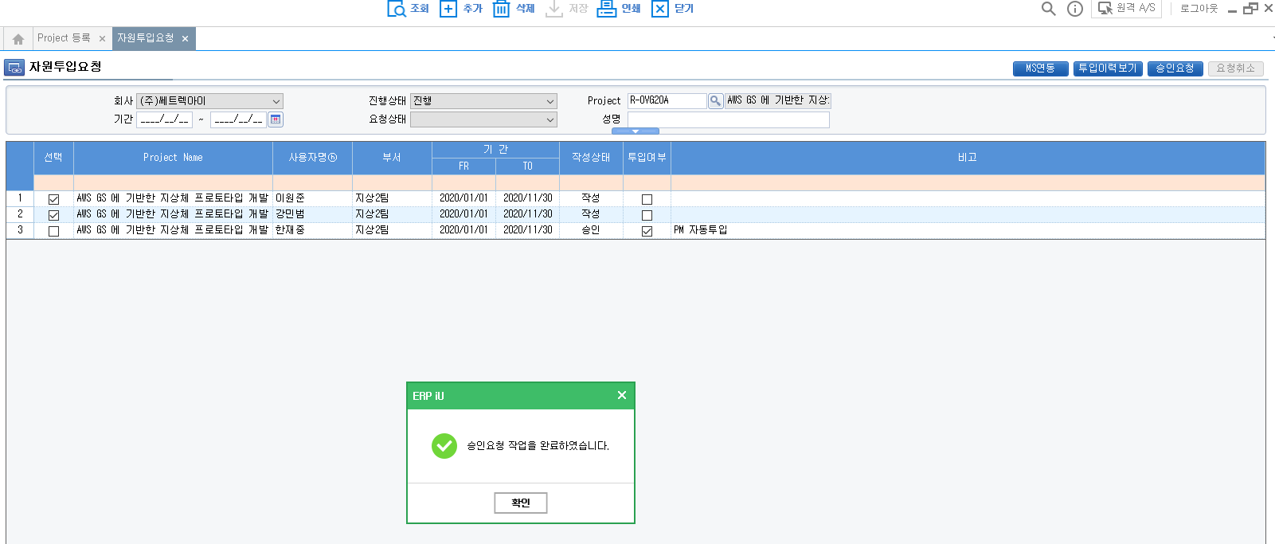The height and width of the screenshot is (544, 1275).
Task: Check the 선택 checkbox for 한재중
Action: pyautogui.click(x=53, y=231)
